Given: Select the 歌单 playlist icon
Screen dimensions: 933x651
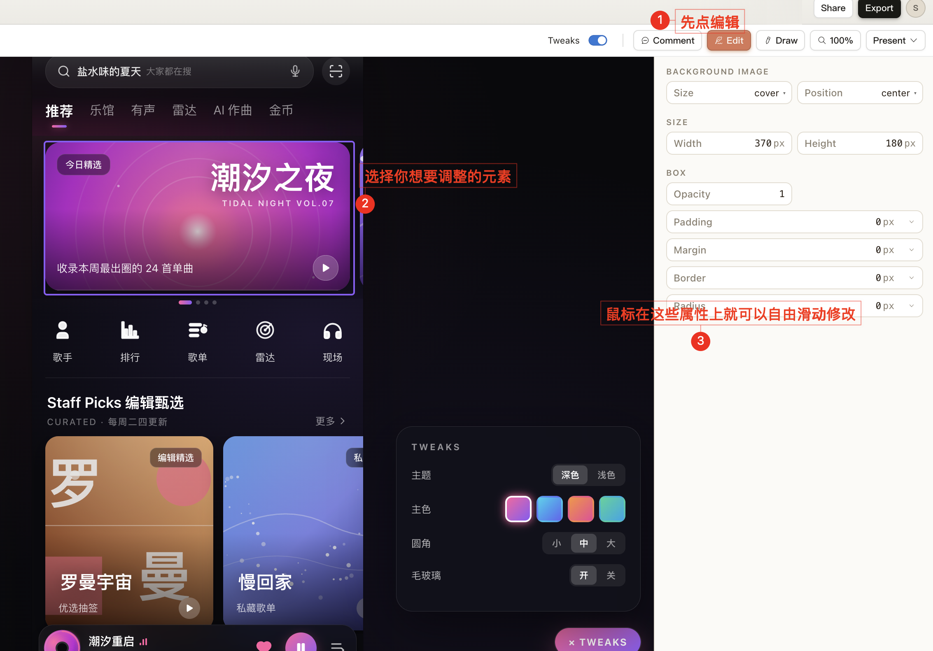Looking at the screenshot, I should point(197,330).
